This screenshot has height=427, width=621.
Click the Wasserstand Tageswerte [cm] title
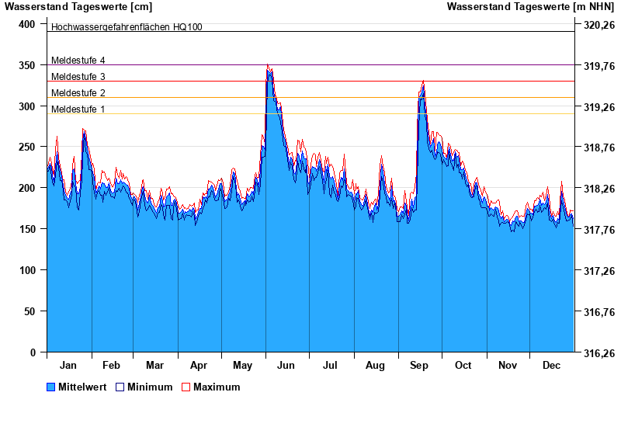coord(78,7)
